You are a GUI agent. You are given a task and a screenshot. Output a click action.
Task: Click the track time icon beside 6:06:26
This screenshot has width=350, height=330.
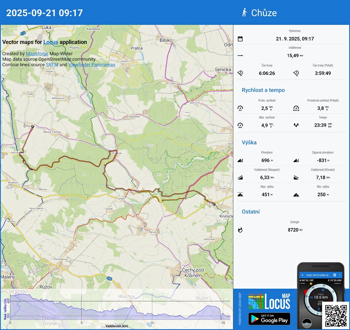[x=240, y=73]
